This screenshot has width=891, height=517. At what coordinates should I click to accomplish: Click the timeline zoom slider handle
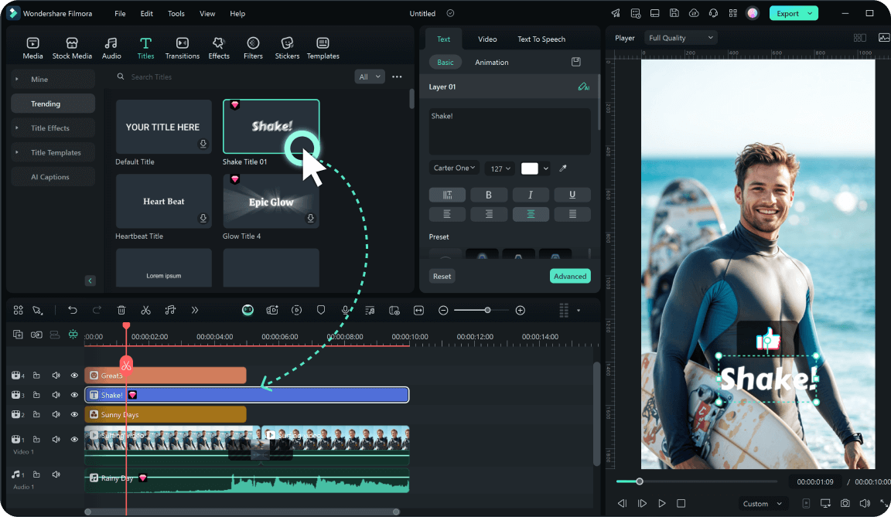[487, 310]
